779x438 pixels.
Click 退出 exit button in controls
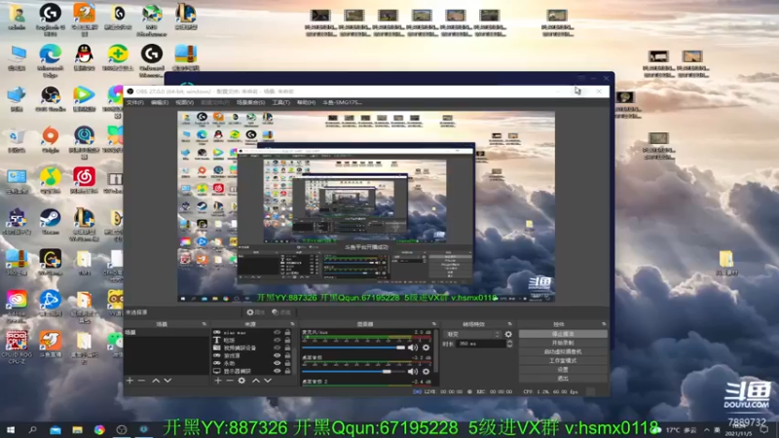(x=563, y=379)
